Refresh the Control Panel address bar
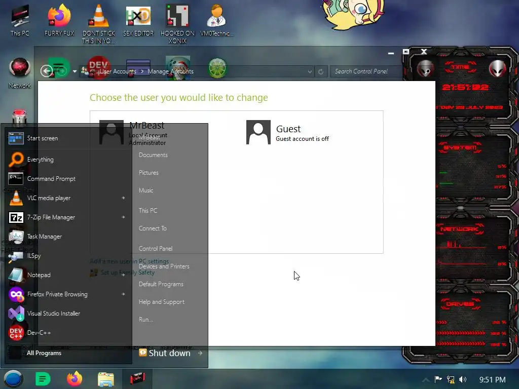 click(321, 71)
